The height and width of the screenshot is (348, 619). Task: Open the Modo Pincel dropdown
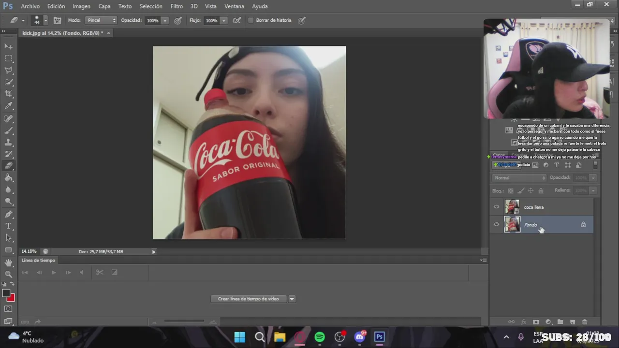coord(101,20)
